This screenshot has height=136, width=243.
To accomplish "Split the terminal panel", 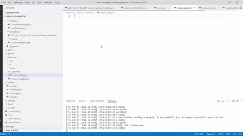I will (x=234, y=101).
